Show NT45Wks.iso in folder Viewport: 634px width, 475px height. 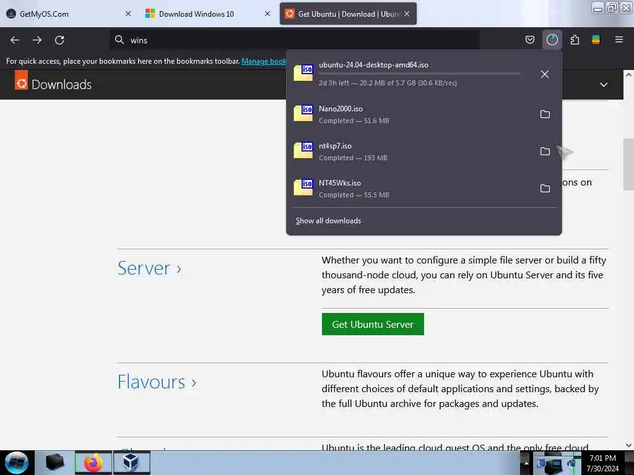click(545, 189)
